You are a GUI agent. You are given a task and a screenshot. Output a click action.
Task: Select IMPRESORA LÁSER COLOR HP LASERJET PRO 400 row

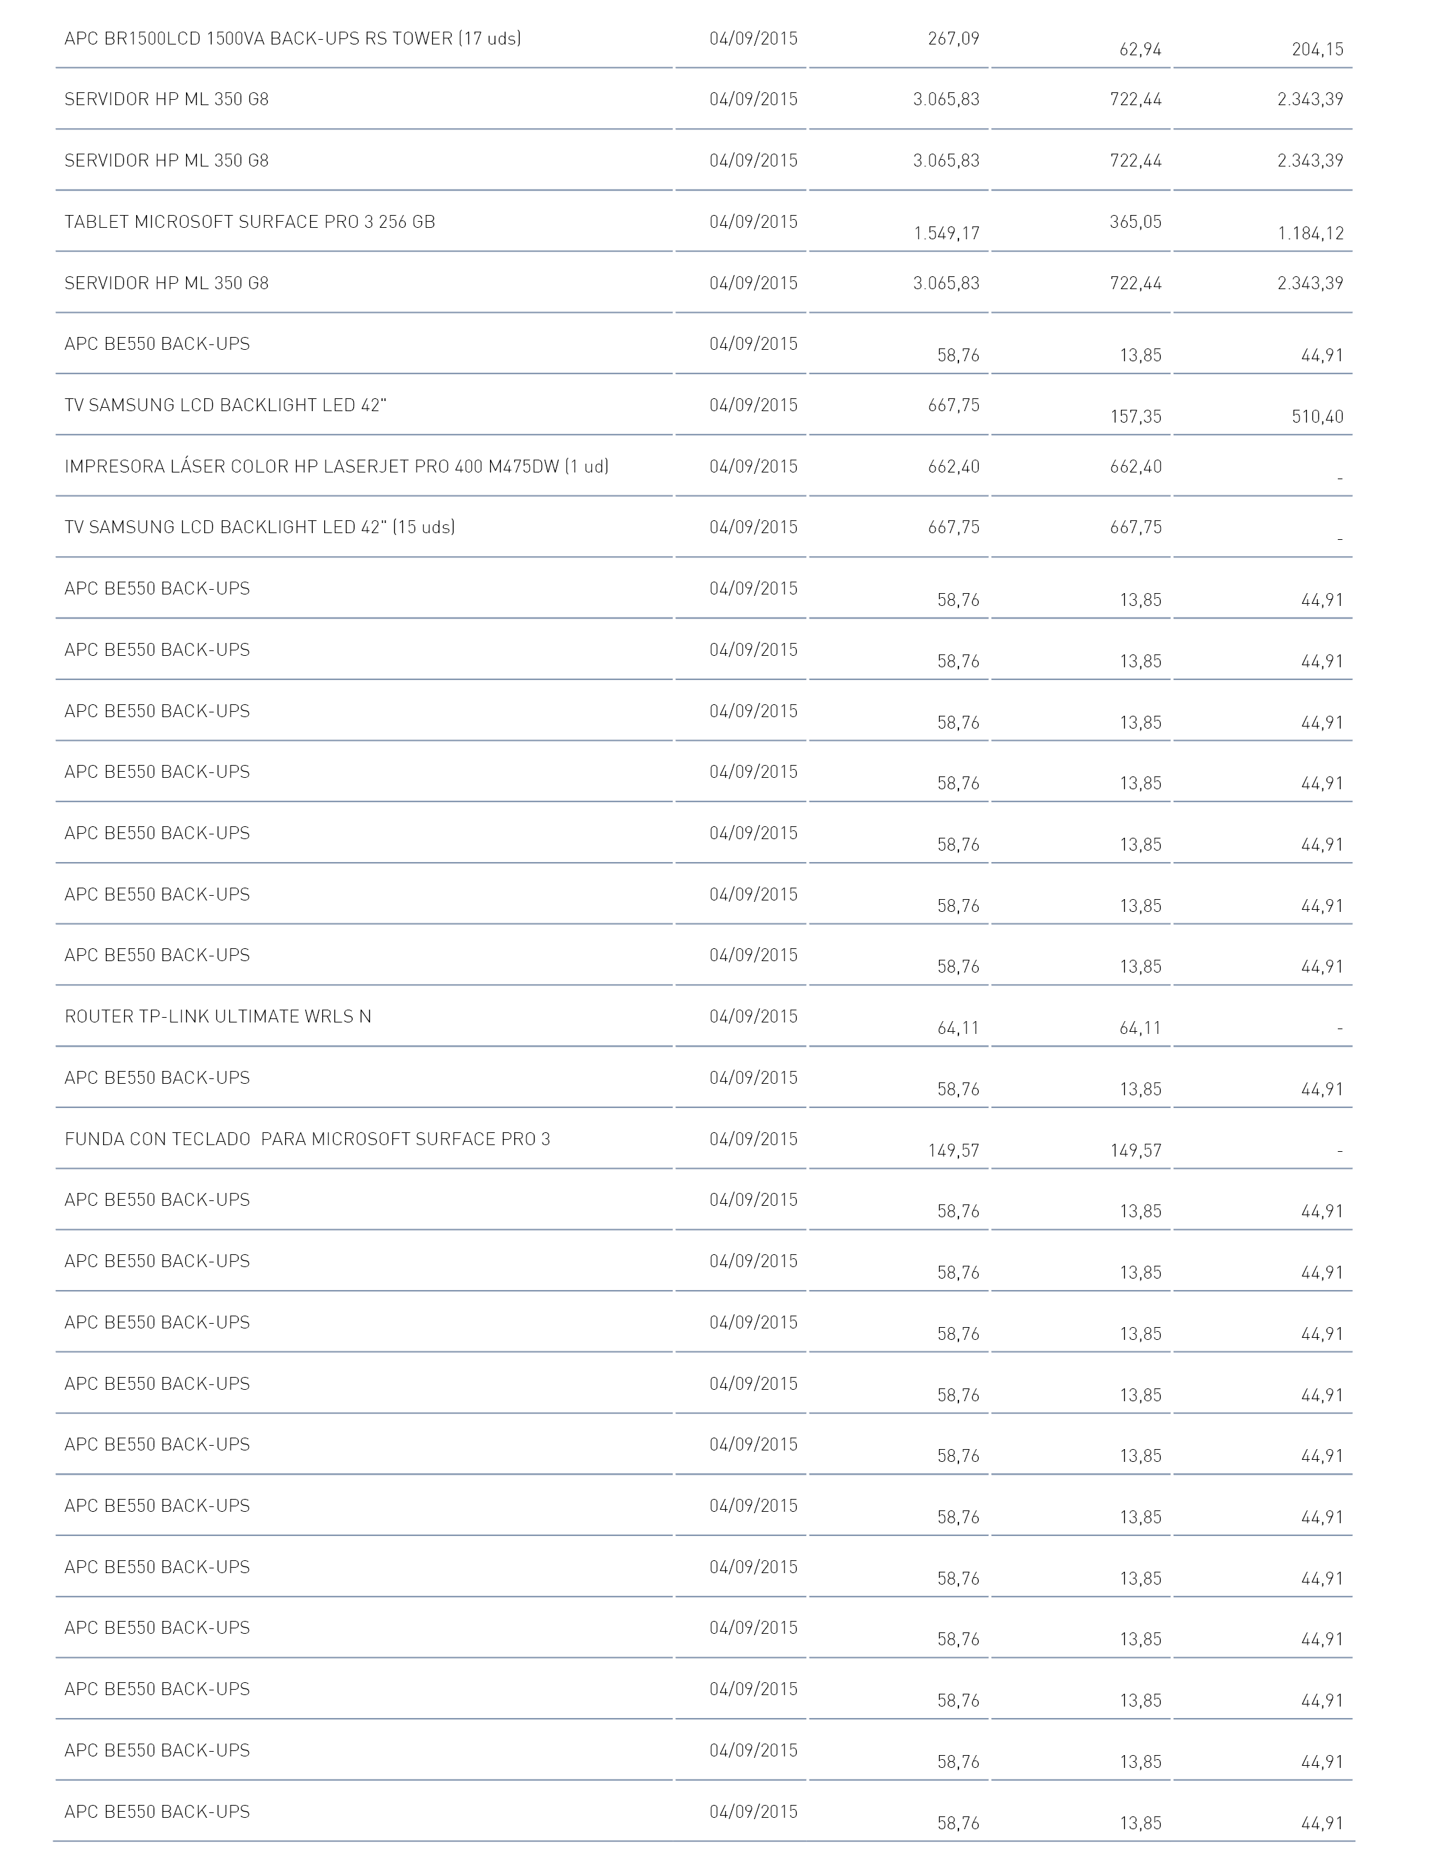point(704,466)
